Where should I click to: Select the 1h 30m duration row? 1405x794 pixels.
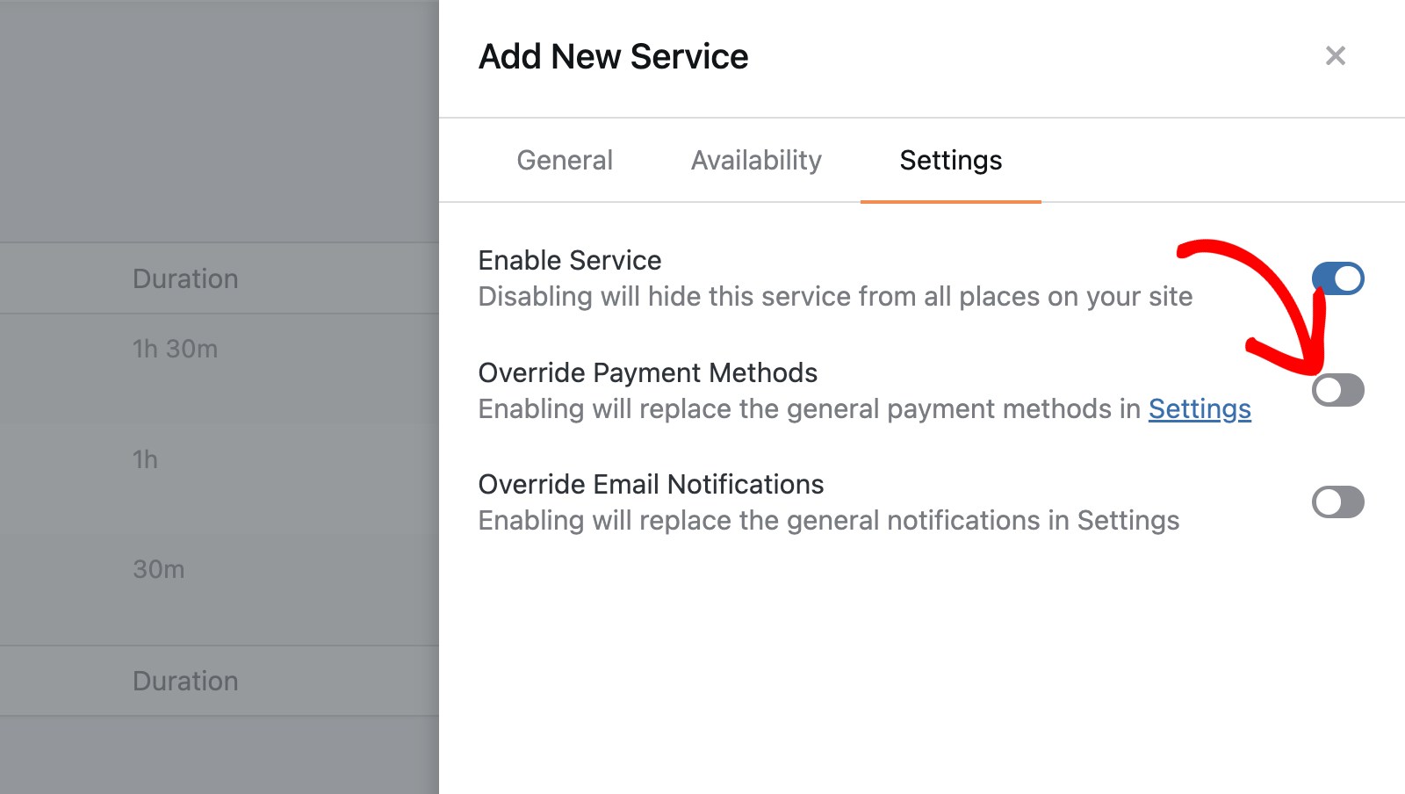tap(176, 349)
